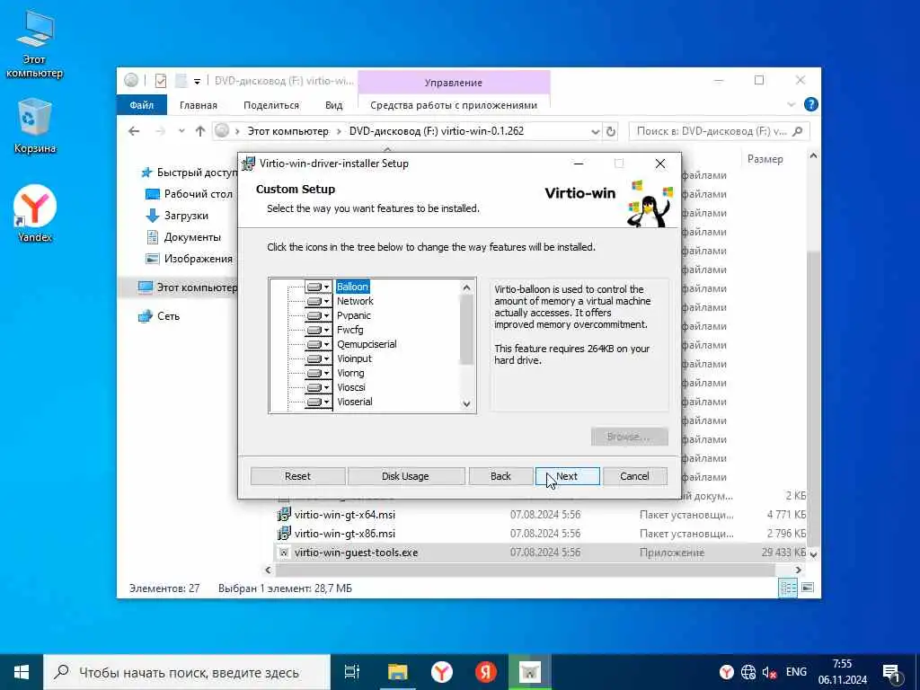The height and width of the screenshot is (690, 920).
Task: Refresh the Explorer folder view
Action: pos(611,131)
